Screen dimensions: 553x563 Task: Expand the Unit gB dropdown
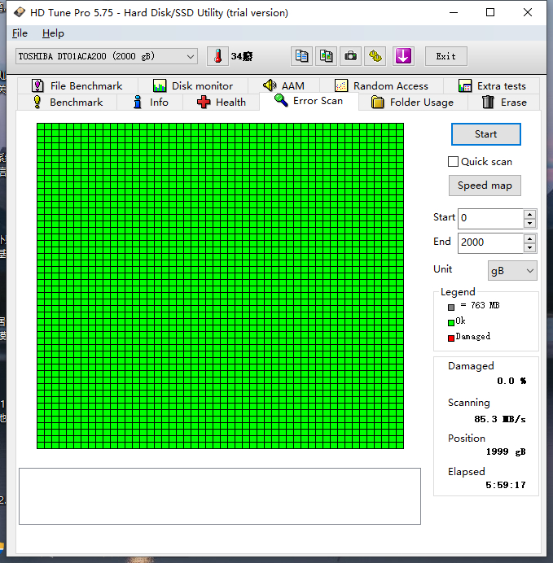click(x=512, y=271)
